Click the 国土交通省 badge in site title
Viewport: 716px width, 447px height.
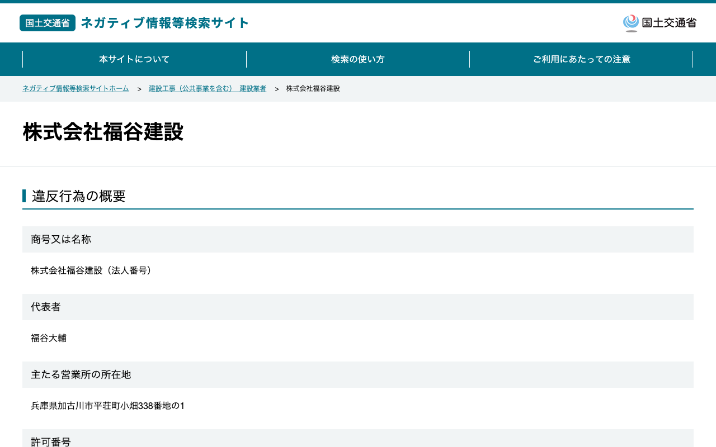48,23
